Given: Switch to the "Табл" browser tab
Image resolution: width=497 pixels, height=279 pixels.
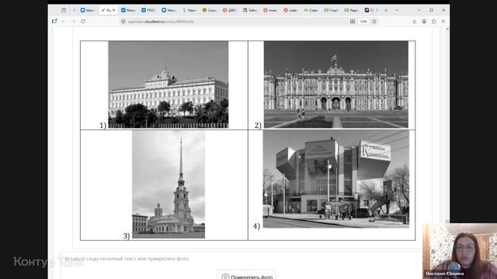Looking at the screenshot, I should point(250,10).
